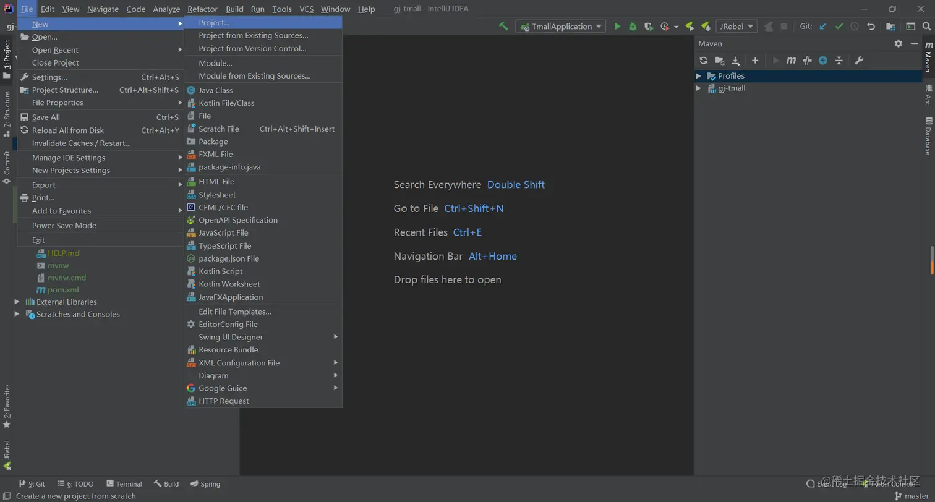Screen dimensions: 935x502
Task: Open the TODO tool window tab
Action: click(75, 484)
